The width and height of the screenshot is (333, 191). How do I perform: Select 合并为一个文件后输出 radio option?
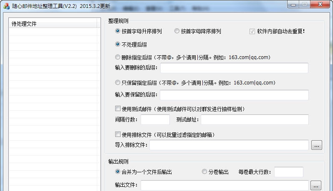pos(117,171)
